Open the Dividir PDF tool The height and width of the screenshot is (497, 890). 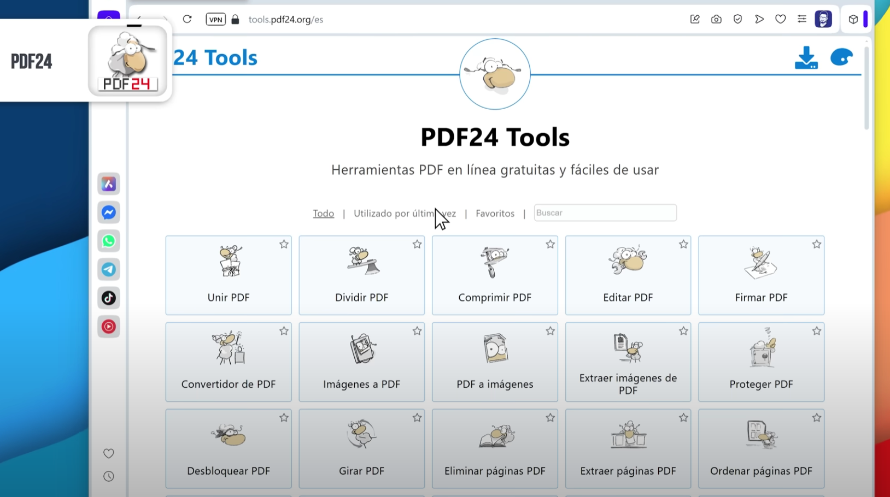(x=361, y=275)
